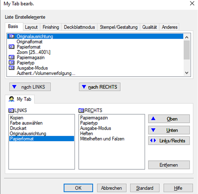198x194 pixels.
Task: Click the My Tab user icon
Action: coord(11,99)
